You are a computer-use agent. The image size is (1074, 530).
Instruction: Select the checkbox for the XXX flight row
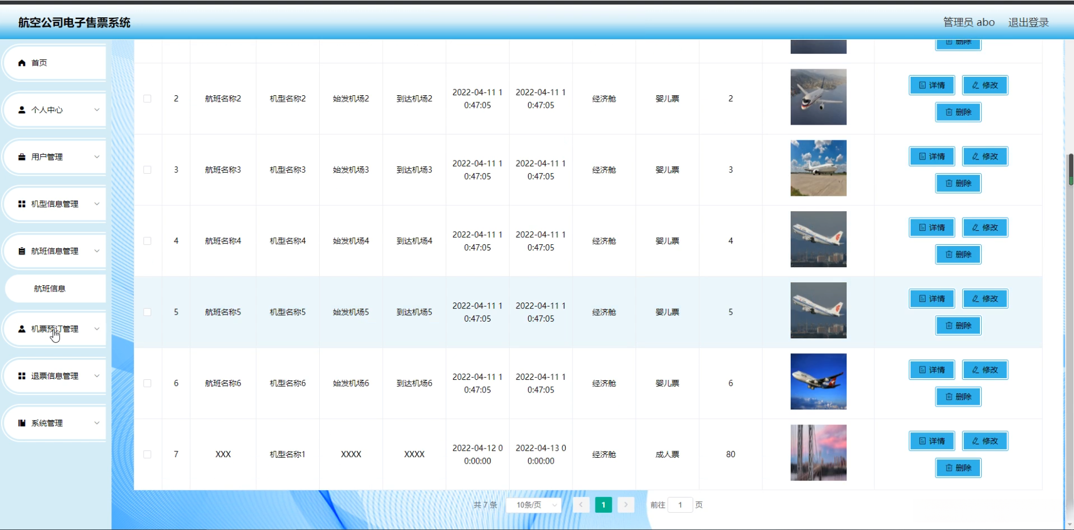147,454
